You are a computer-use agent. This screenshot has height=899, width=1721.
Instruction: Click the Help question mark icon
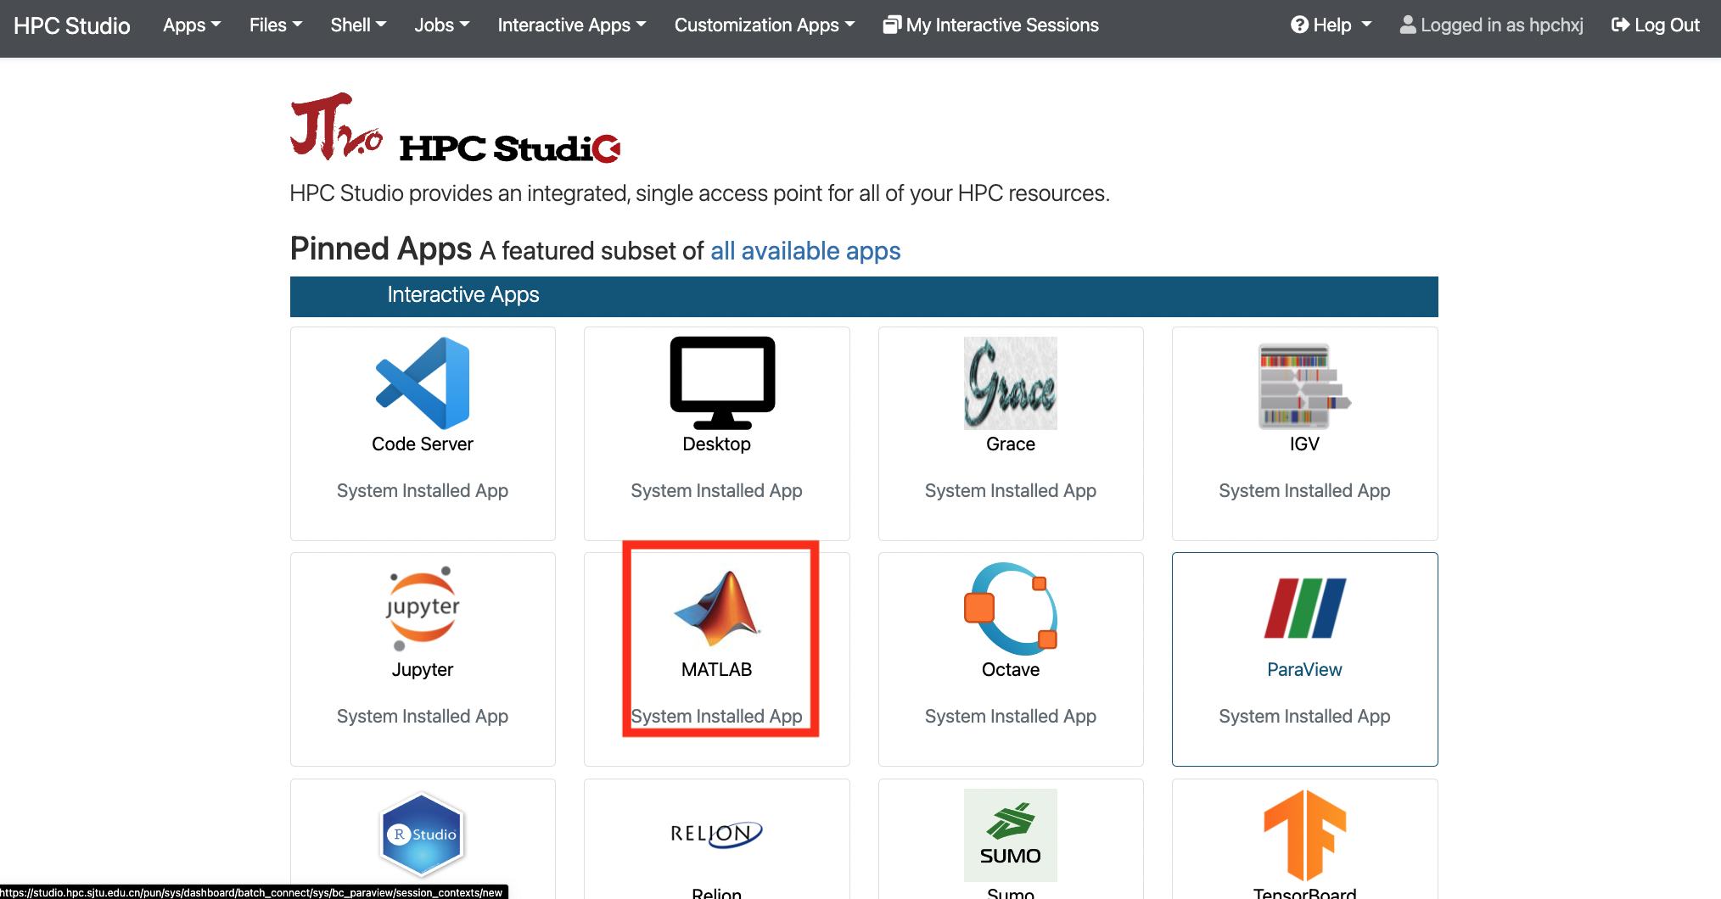pyautogui.click(x=1299, y=25)
